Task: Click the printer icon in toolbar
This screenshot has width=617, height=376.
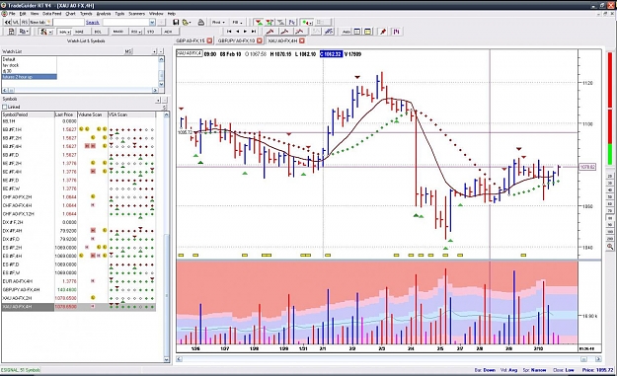Action: point(201,23)
